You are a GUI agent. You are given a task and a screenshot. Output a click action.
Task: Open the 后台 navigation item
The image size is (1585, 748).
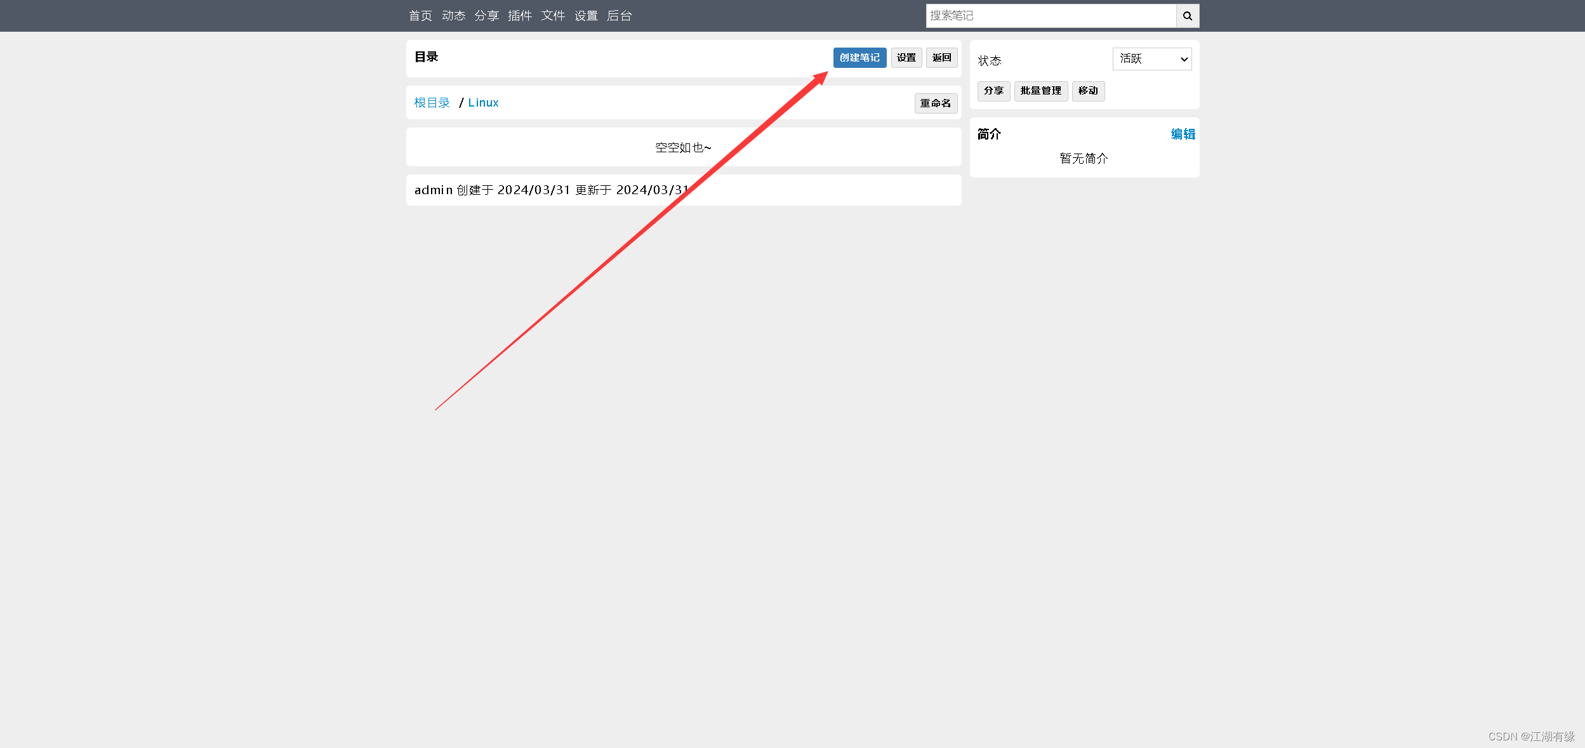tap(619, 16)
